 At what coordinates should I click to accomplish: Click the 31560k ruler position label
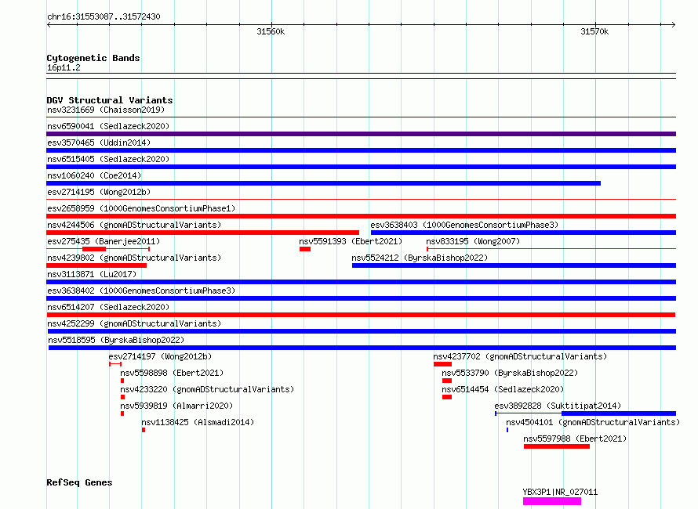point(271,31)
